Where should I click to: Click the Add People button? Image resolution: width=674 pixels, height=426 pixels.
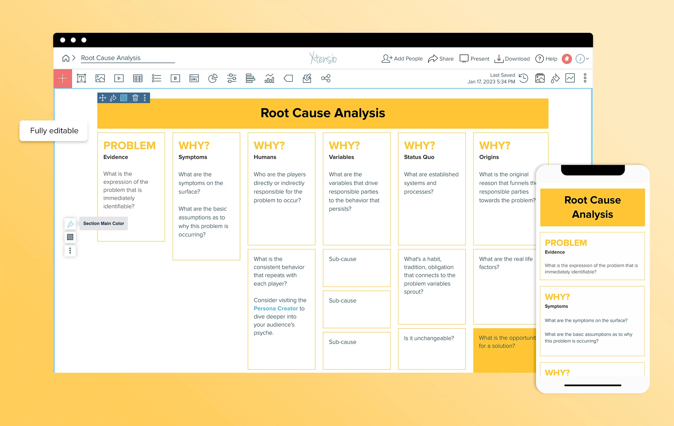tap(402, 59)
